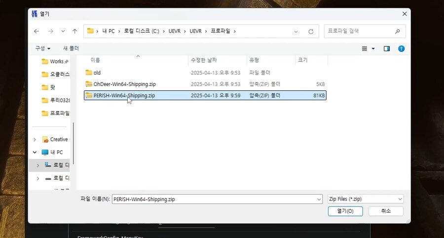
Task: Open Zip Files (*.zip) filter dropdown
Action: tap(365, 199)
